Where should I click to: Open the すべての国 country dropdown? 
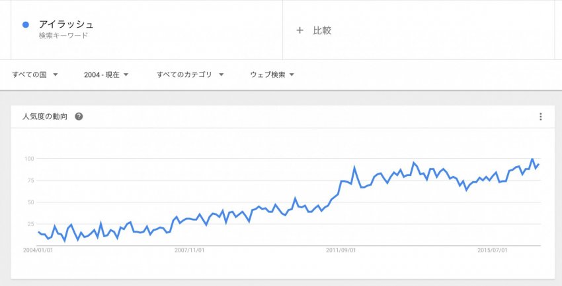tap(35, 74)
